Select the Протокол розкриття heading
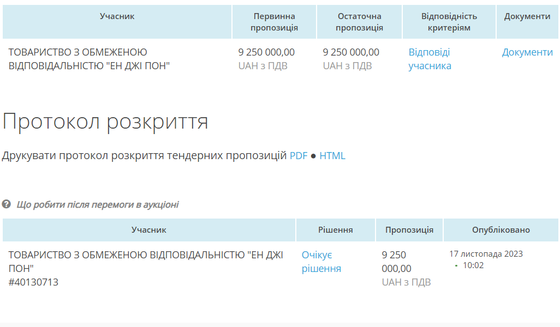 105,121
